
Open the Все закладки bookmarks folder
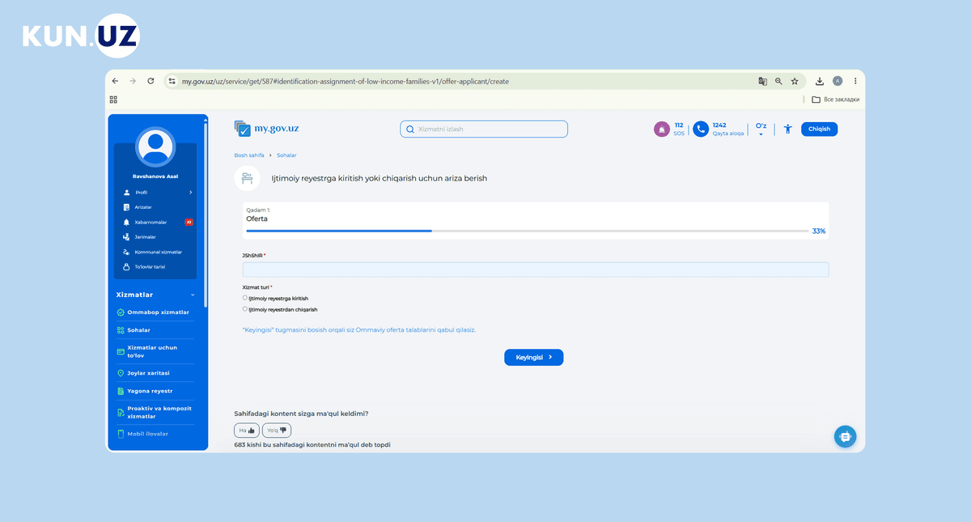(836, 100)
